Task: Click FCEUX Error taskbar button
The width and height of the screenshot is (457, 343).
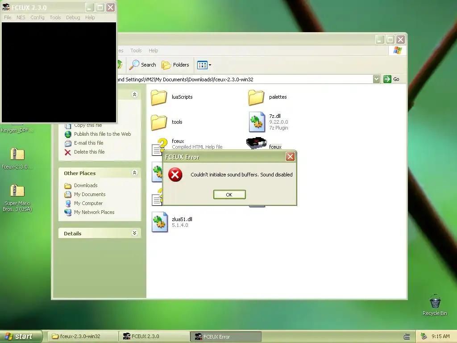Action: 226,337
